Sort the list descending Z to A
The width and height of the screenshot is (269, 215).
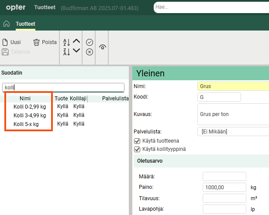[67, 51]
